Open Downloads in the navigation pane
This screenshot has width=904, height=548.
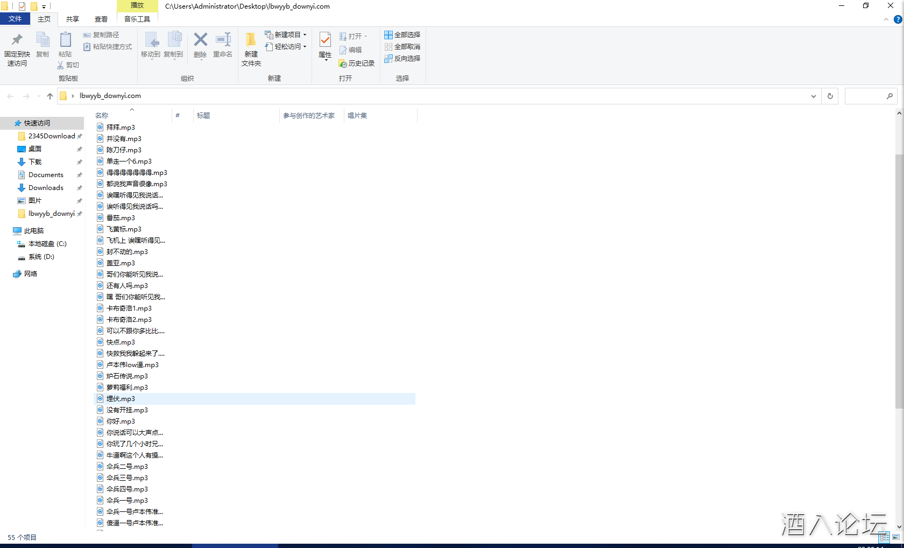46,188
